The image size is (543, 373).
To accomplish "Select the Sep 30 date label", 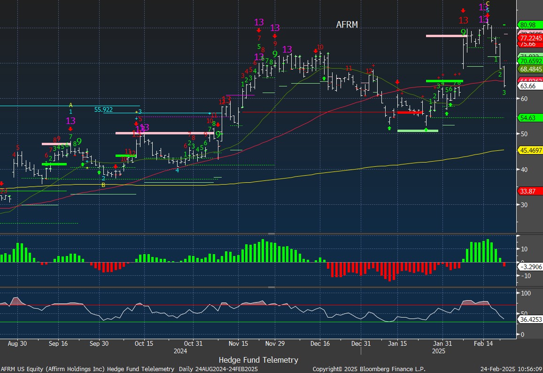I will click(100, 343).
